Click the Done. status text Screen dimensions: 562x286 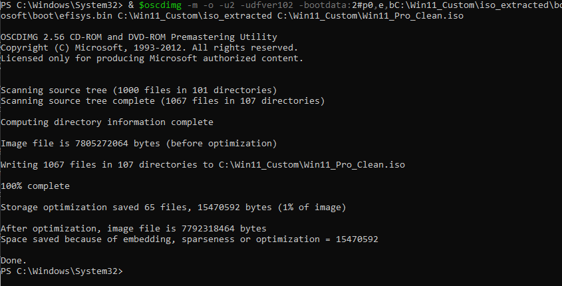point(14,260)
